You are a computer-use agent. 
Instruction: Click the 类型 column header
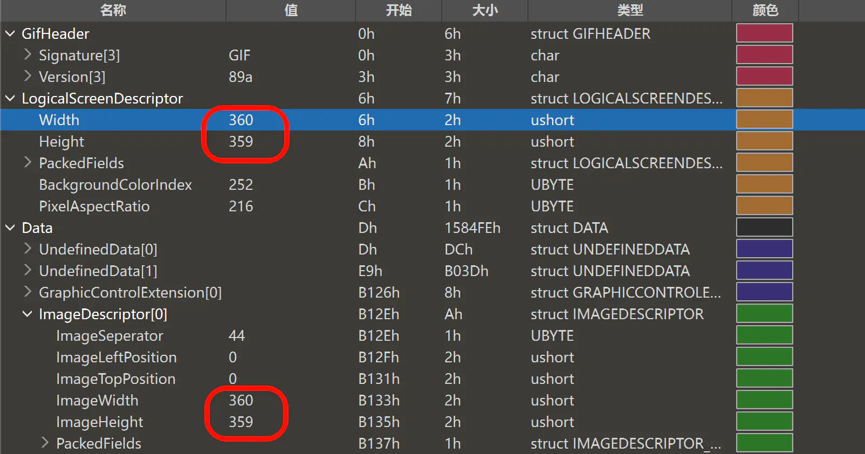coord(629,10)
